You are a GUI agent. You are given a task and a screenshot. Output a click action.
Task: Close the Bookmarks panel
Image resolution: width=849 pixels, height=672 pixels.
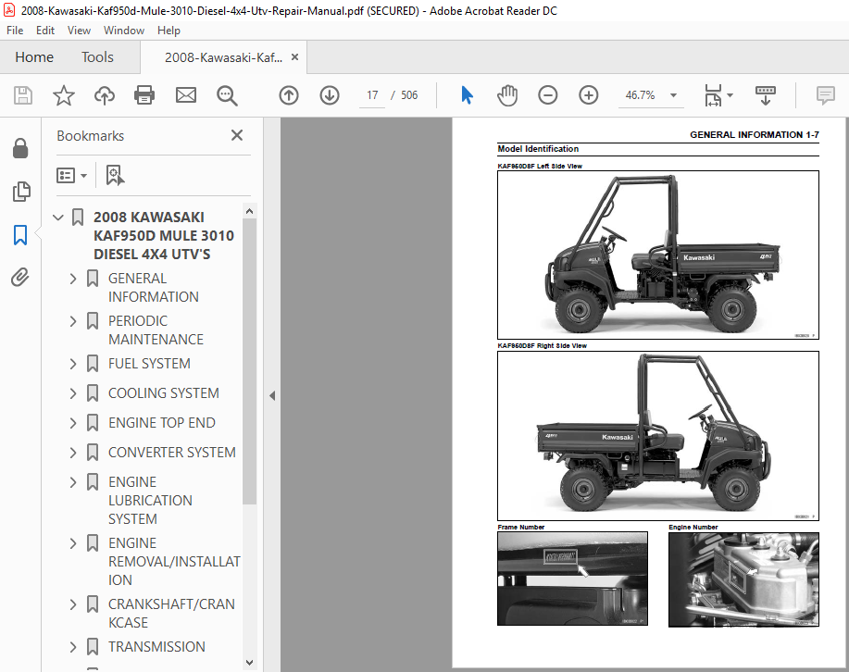[x=237, y=135]
